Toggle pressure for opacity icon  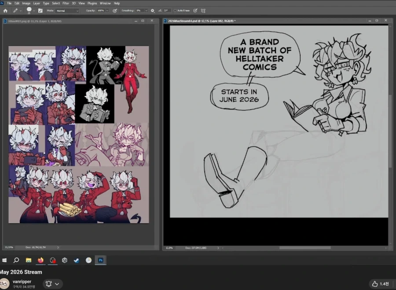click(115, 11)
